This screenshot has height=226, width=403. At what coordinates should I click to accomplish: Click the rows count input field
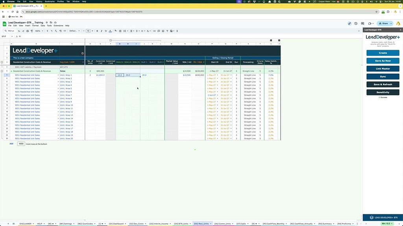(21, 144)
